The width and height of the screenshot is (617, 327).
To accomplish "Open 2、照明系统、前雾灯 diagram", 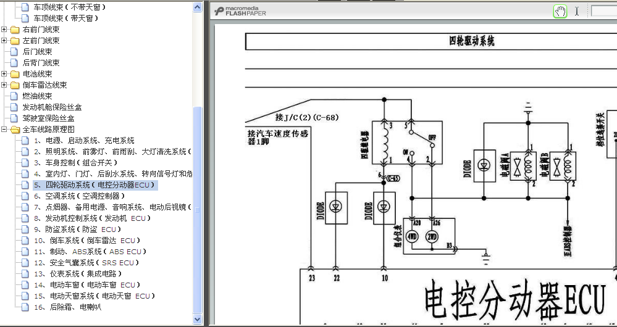I will click(112, 151).
